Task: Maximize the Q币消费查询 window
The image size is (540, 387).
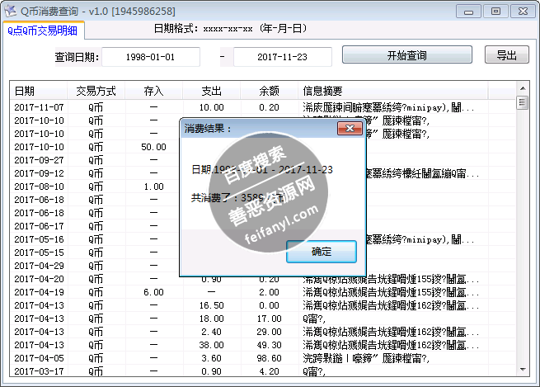Action: [495, 11]
